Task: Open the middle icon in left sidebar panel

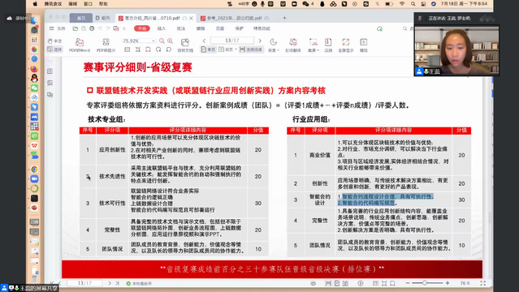Action: point(50,83)
